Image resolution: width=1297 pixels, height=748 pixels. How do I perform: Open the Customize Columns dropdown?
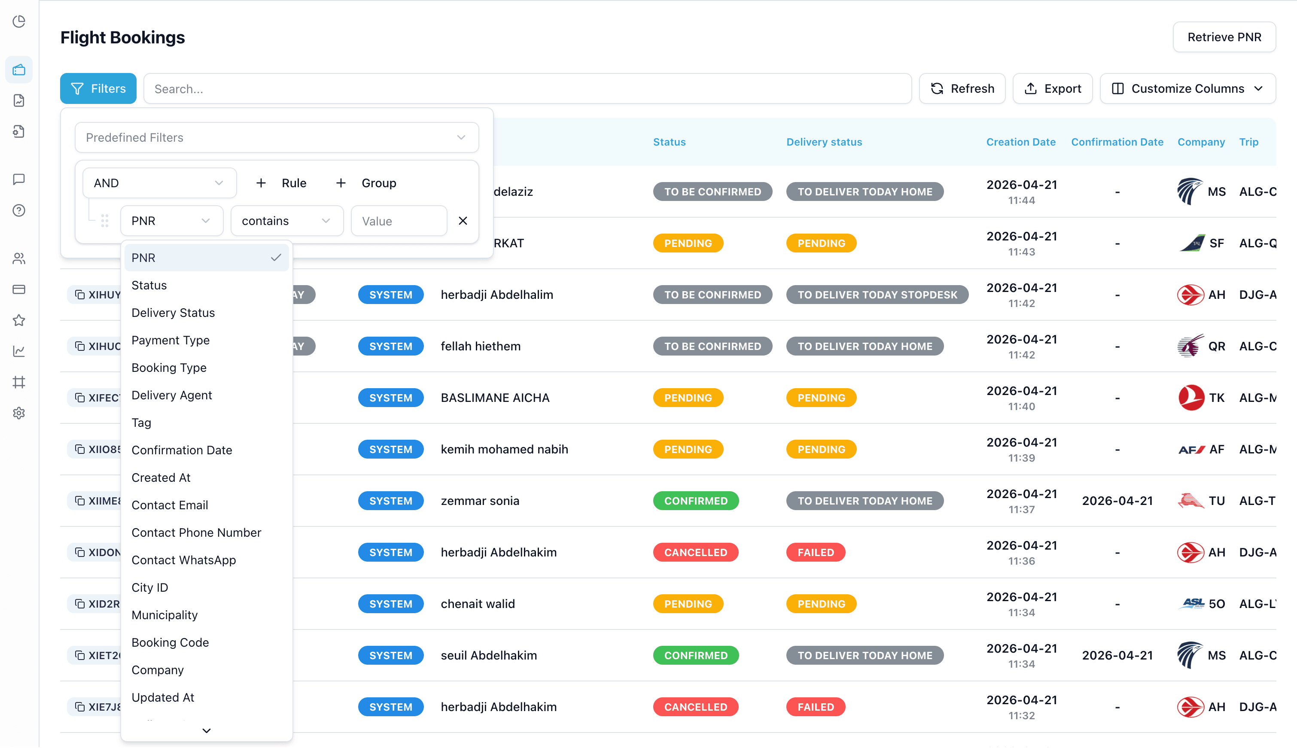click(1187, 89)
